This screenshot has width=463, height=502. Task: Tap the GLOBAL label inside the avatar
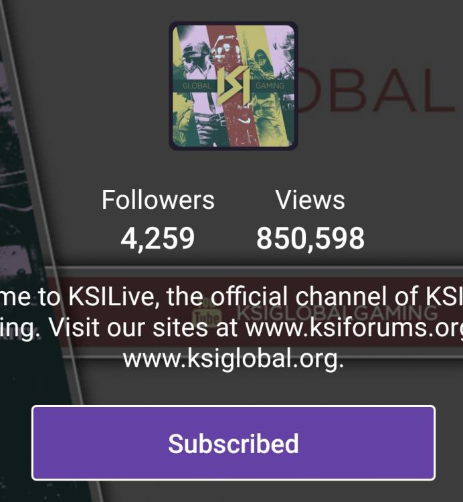(197, 86)
